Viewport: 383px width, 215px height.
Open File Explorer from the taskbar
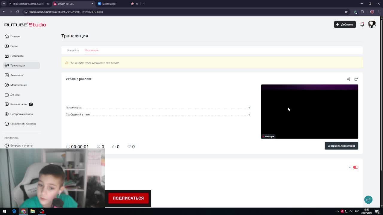pos(33,211)
